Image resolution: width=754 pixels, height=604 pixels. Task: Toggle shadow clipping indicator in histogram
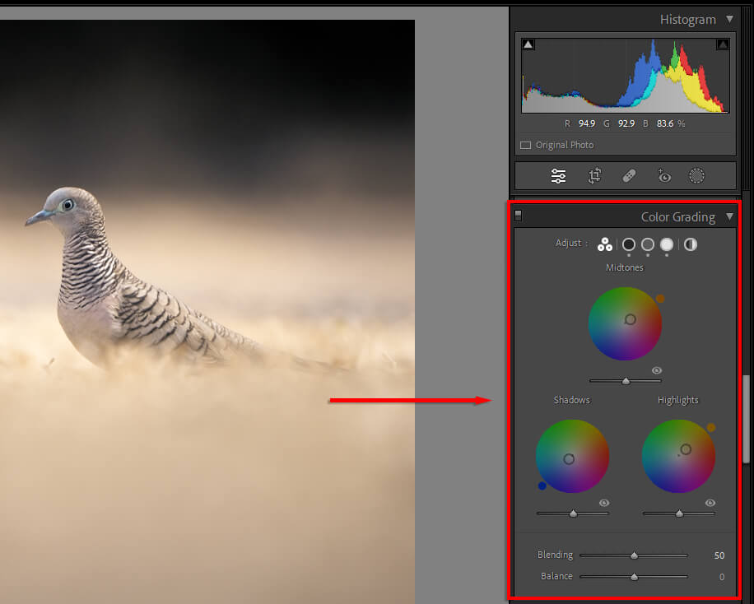528,44
